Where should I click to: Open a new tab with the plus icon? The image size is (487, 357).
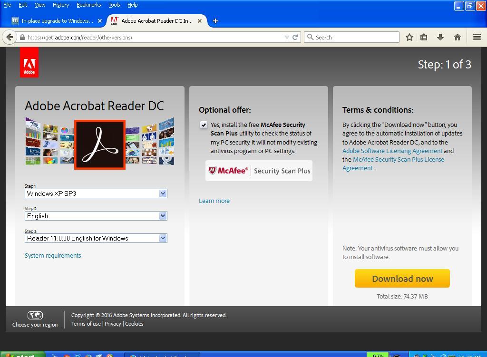(215, 21)
